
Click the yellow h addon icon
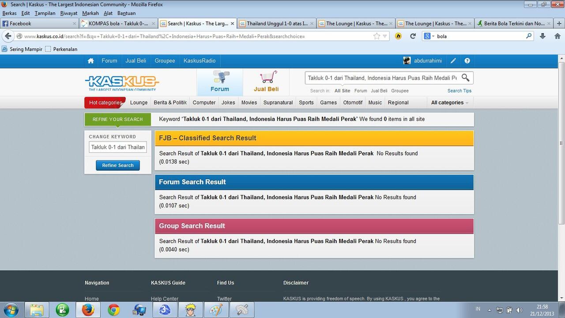(x=398, y=36)
